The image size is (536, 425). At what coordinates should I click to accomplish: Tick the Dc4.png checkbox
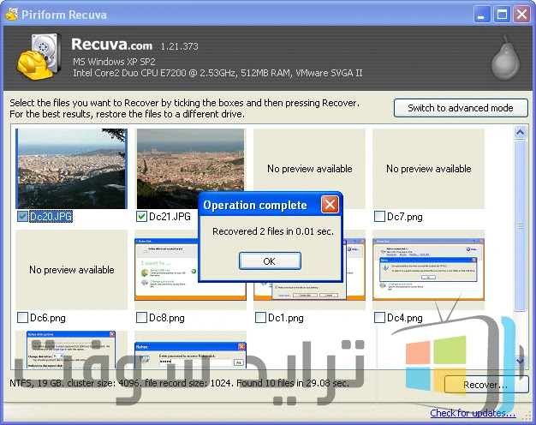click(x=379, y=318)
